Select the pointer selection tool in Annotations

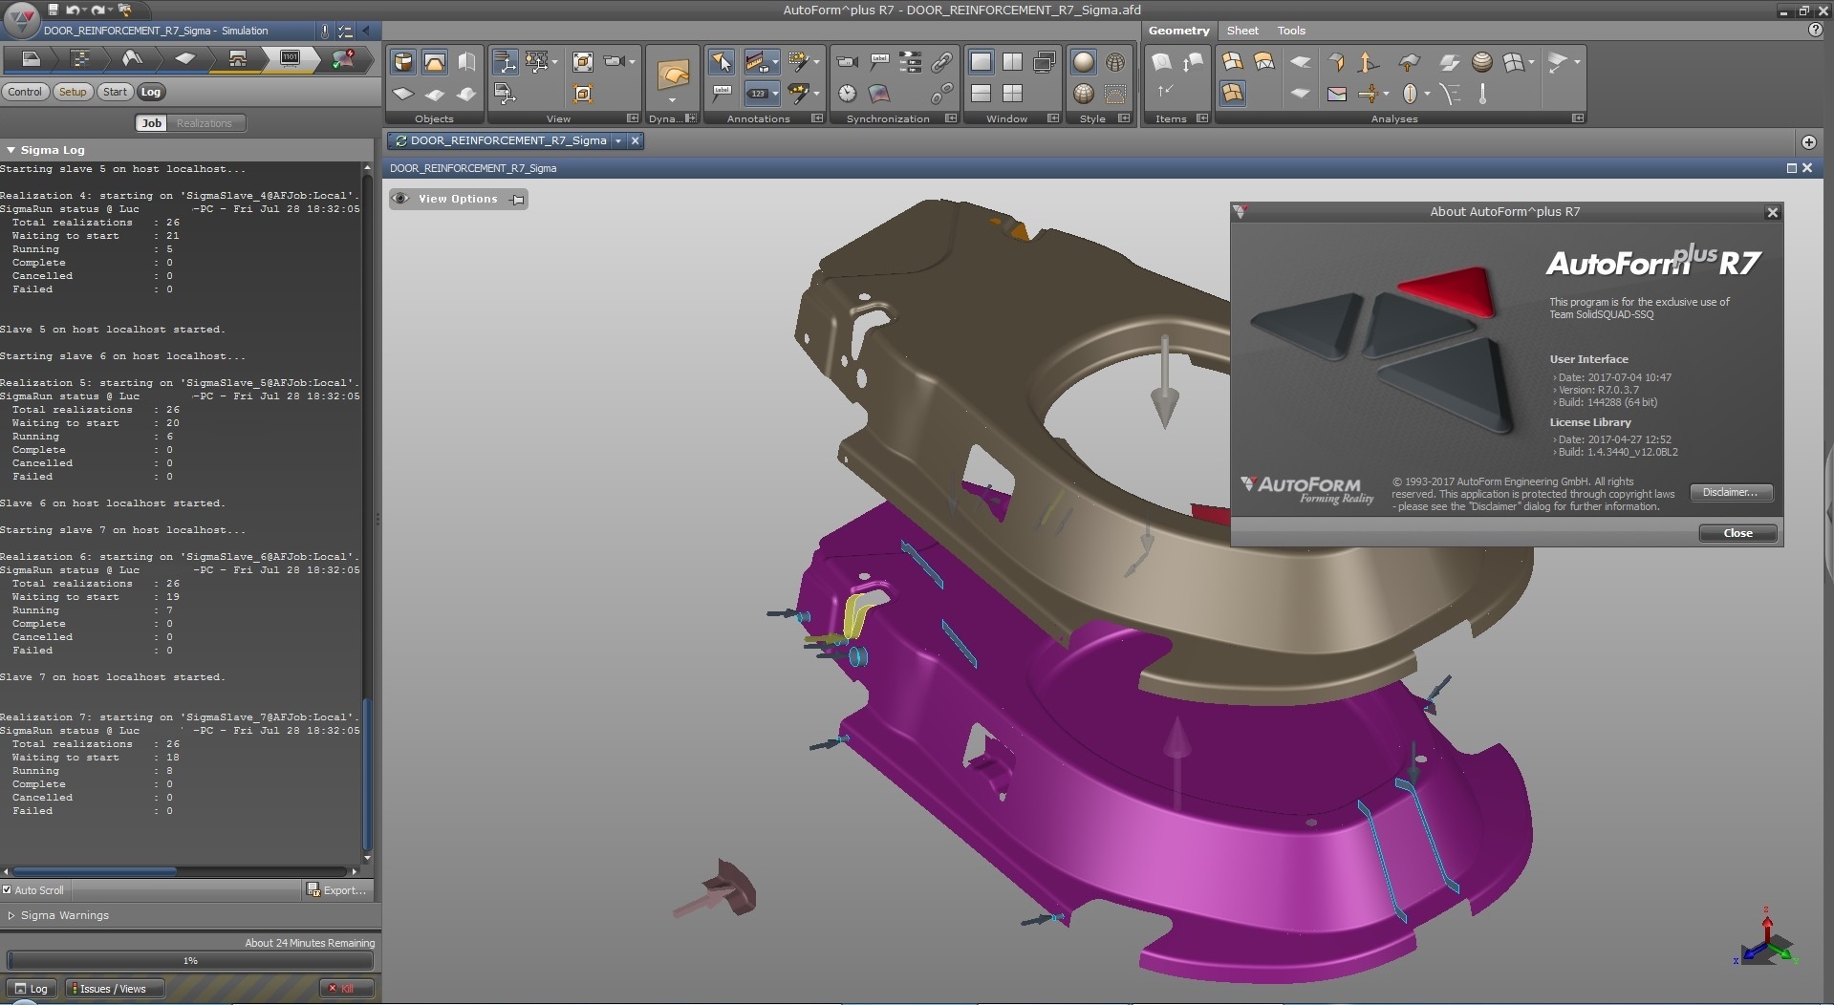721,62
